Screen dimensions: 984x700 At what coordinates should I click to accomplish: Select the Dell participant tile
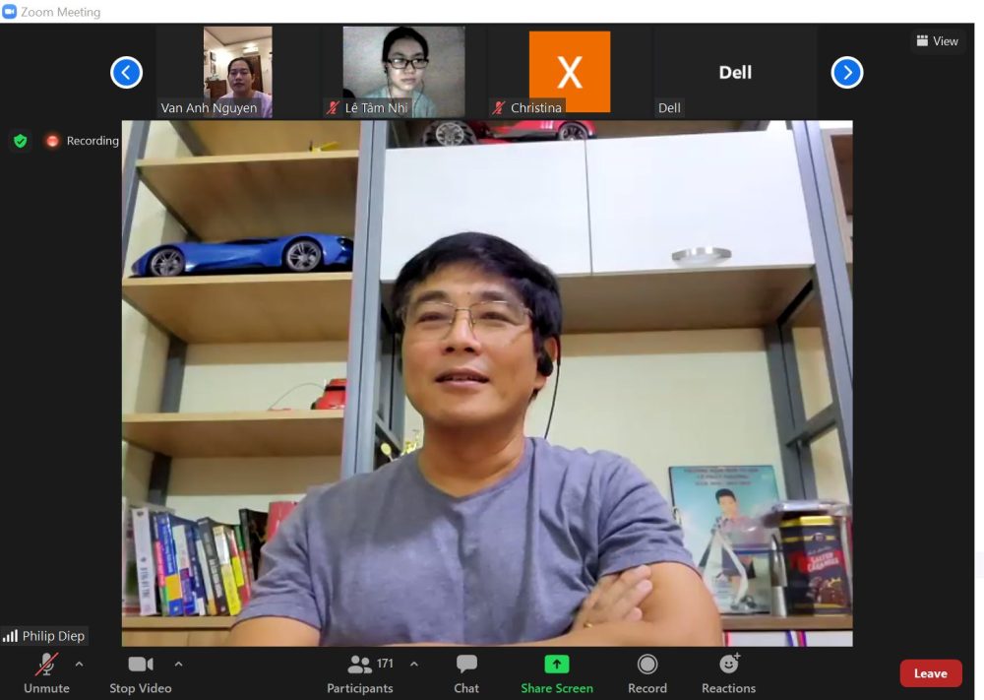tap(735, 72)
